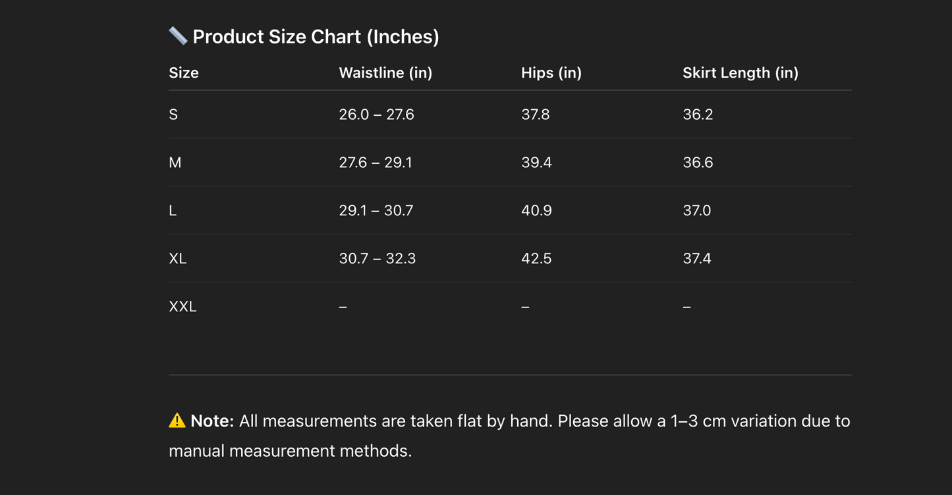Click the 27.6 – 29.1 waistline value
This screenshot has width=952, height=495.
(x=376, y=163)
